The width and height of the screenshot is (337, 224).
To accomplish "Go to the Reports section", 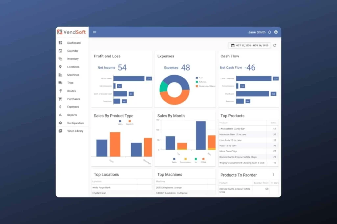I will [72, 115].
